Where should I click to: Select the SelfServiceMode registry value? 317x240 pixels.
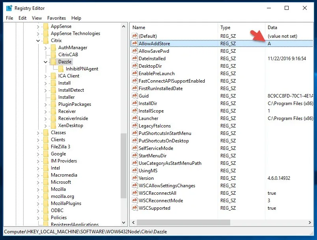click(x=156, y=148)
